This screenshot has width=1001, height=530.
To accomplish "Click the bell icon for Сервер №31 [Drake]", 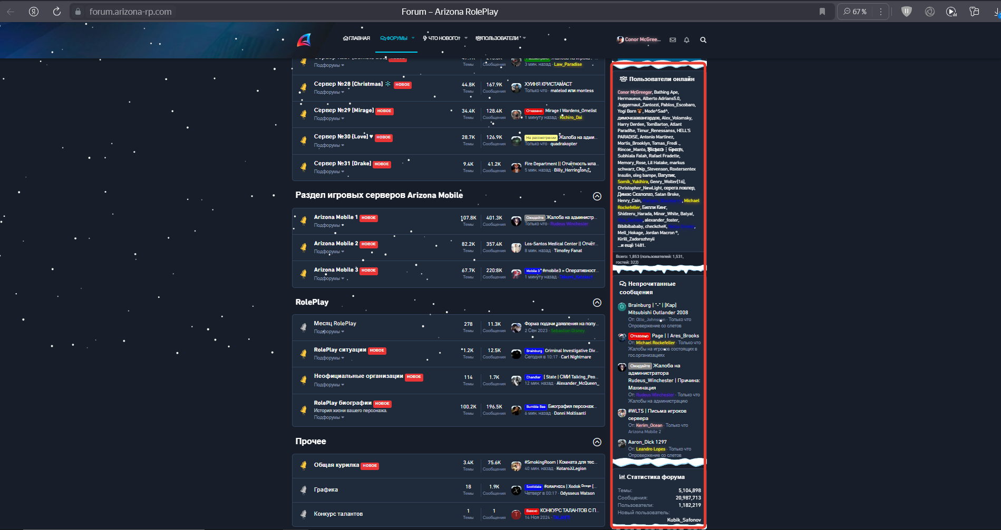I will point(304,167).
